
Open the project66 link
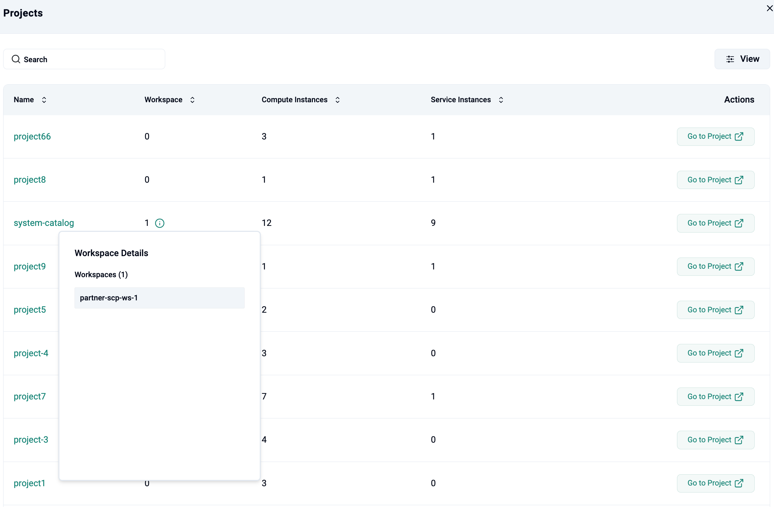(32, 136)
